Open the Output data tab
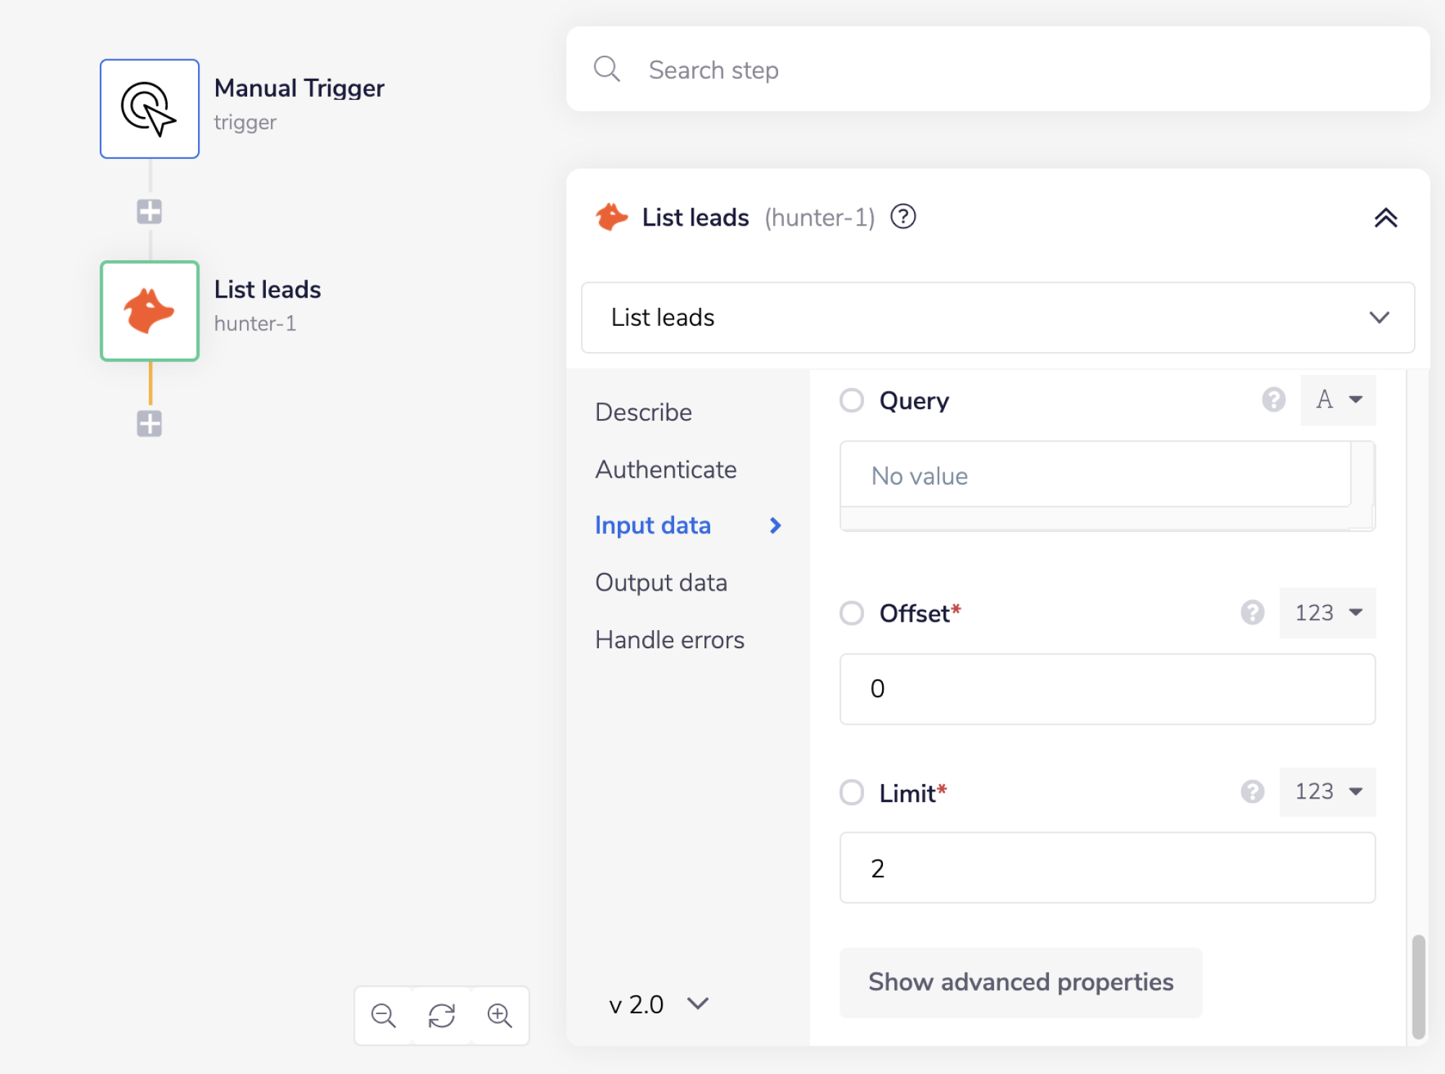 [x=660, y=583]
